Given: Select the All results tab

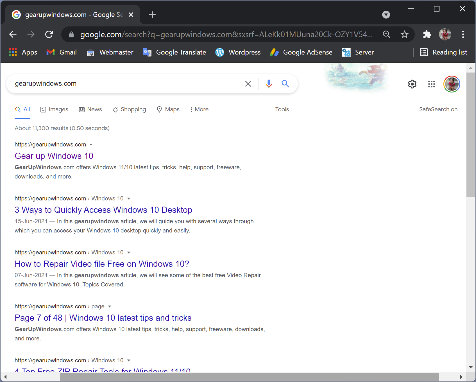Looking at the screenshot, I should tap(22, 109).
